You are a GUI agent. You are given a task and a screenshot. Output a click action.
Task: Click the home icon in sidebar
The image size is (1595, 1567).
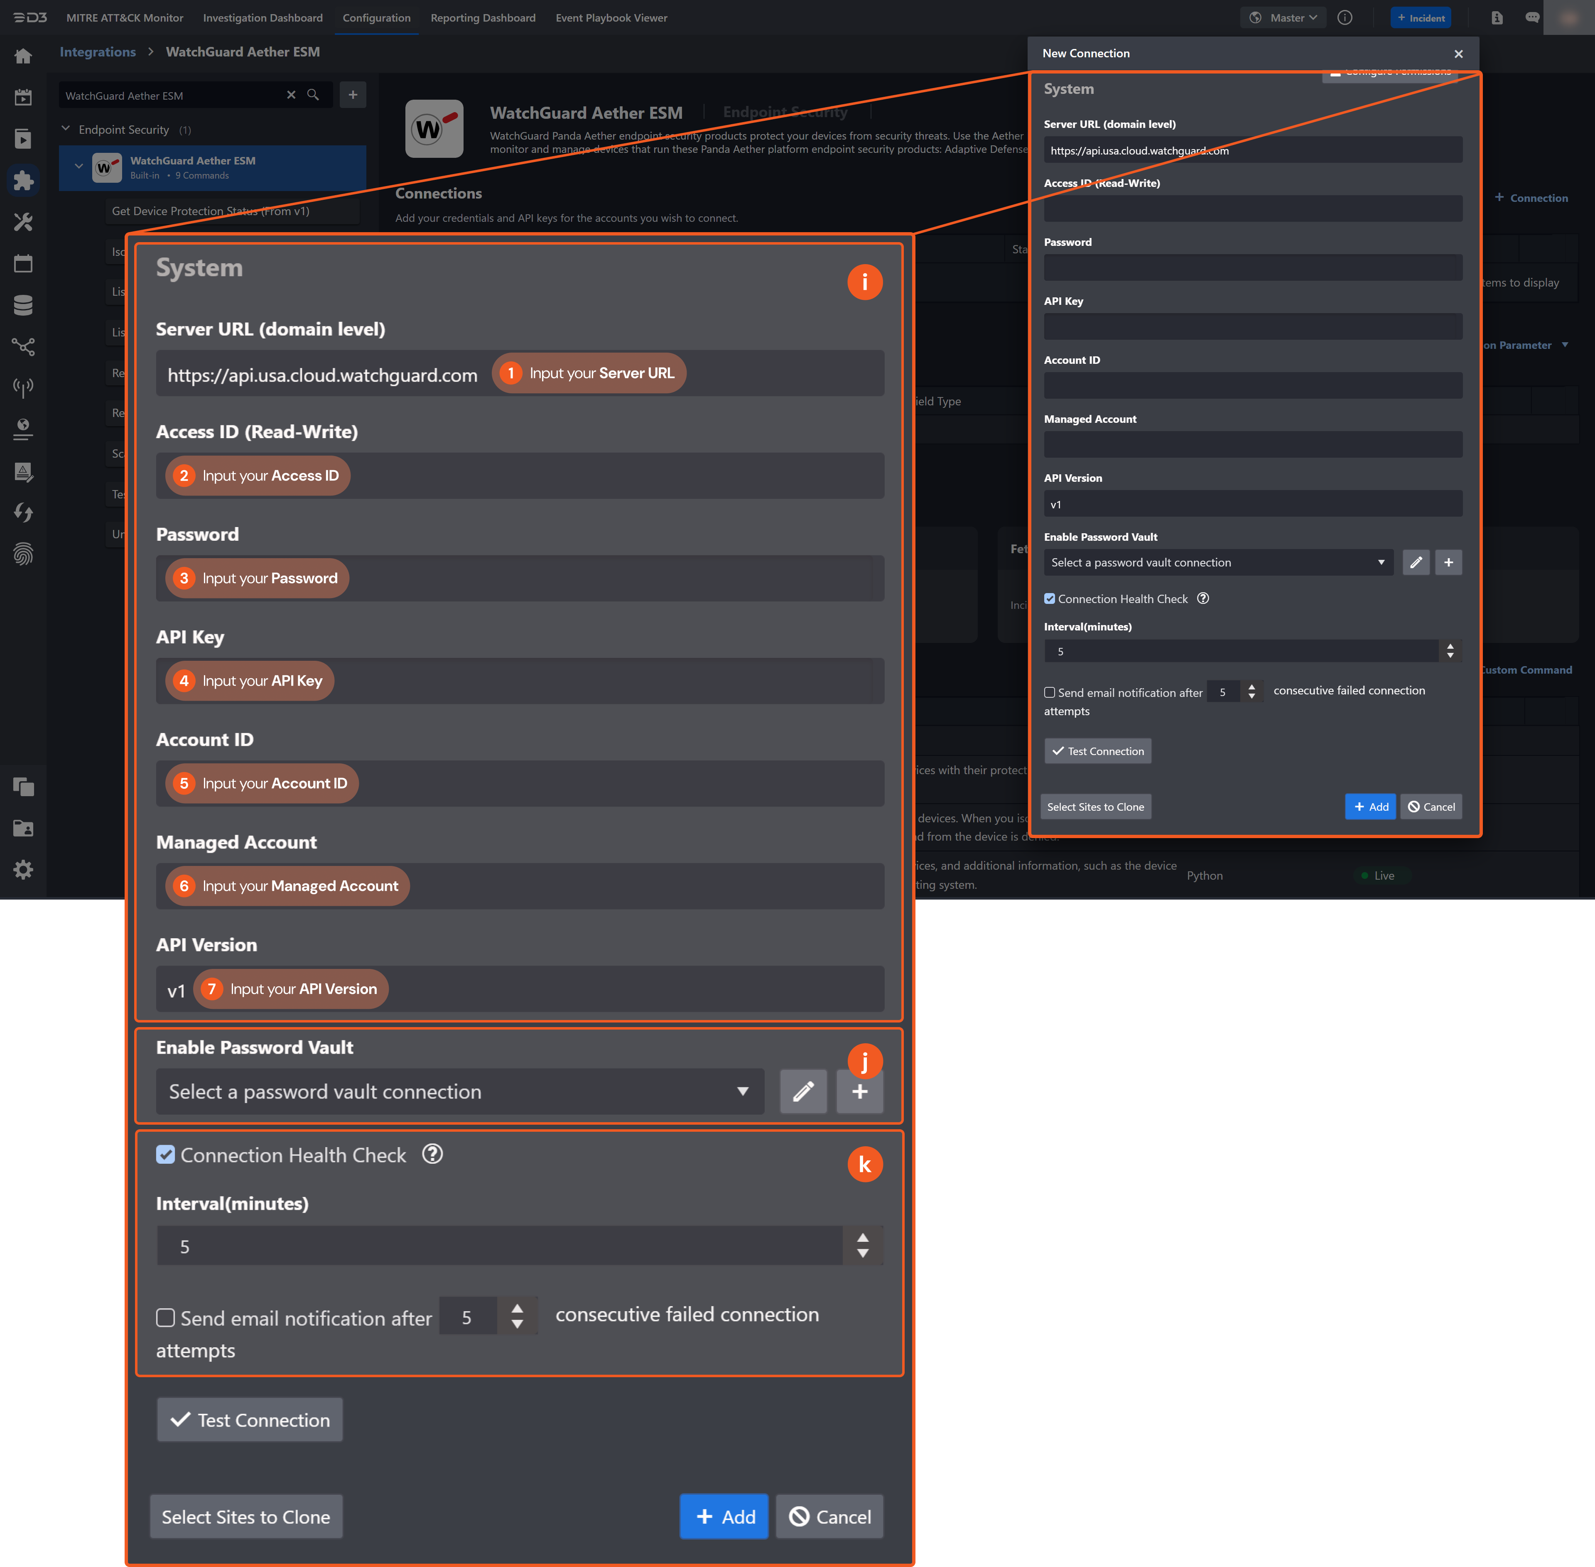coord(23,56)
